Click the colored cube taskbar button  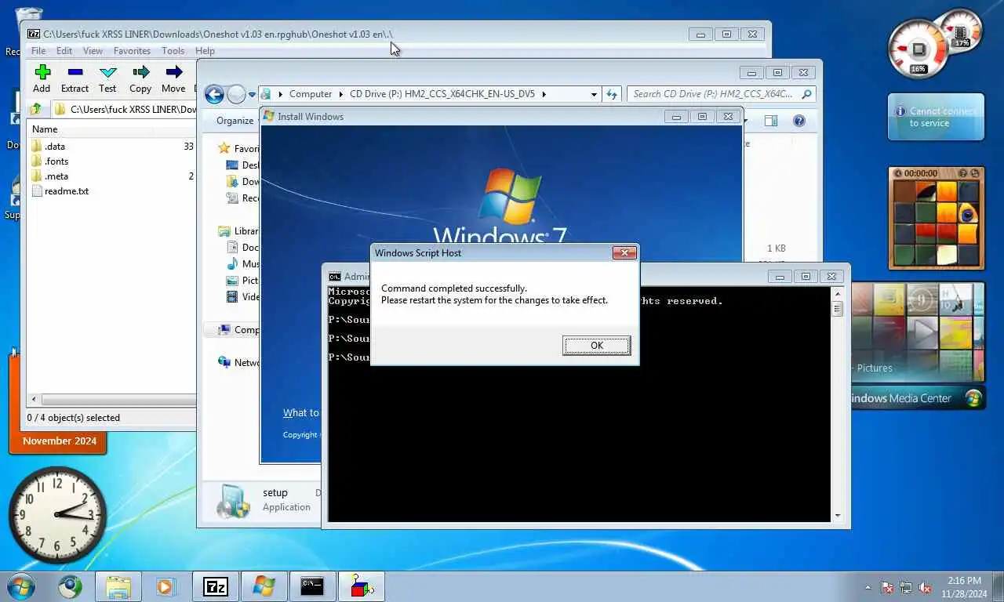click(x=361, y=586)
